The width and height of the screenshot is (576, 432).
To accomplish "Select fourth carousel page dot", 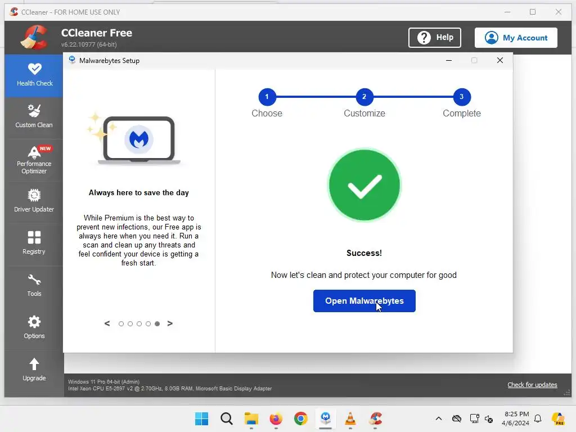I will (x=148, y=323).
